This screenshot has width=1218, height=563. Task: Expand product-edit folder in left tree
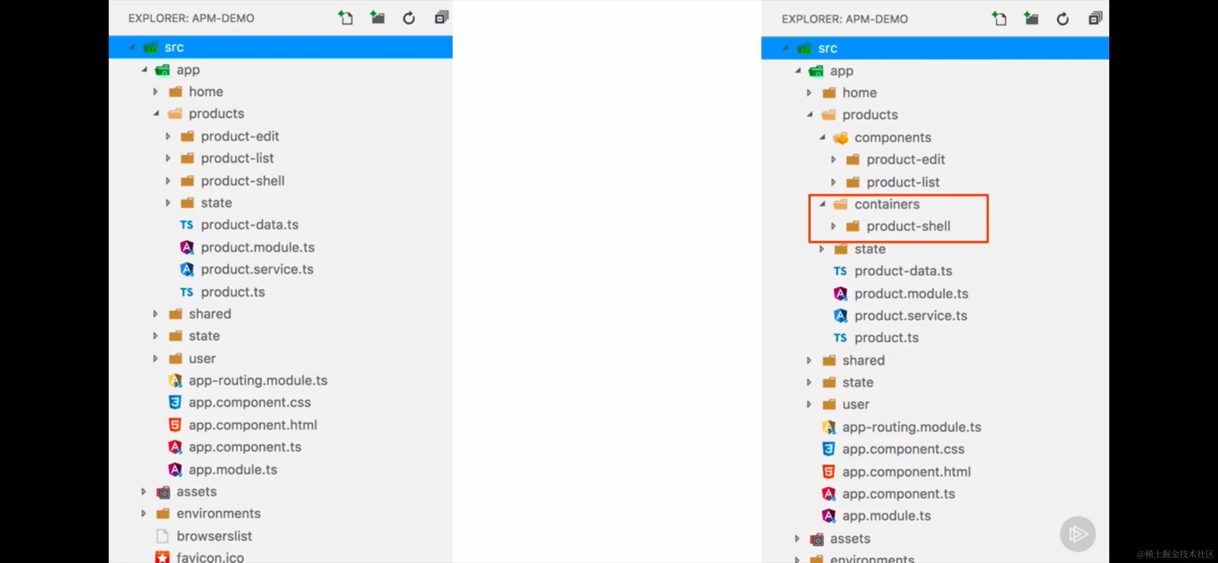(x=168, y=136)
